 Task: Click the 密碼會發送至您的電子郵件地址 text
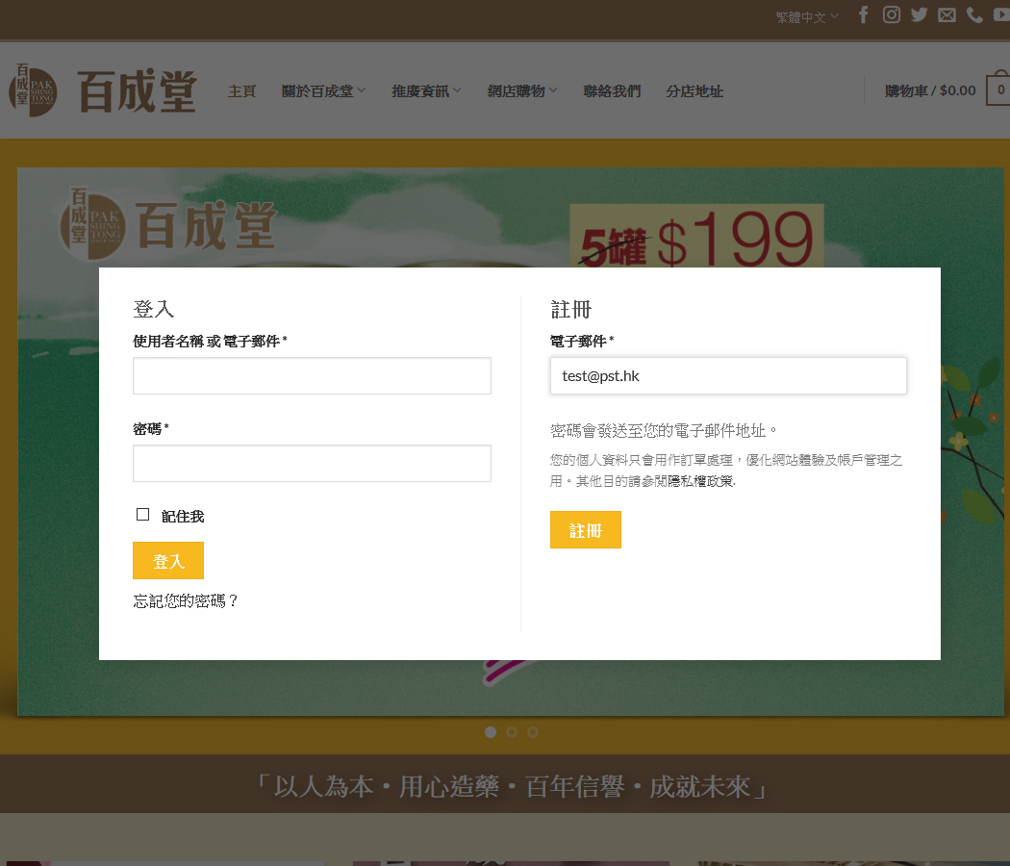pyautogui.click(x=664, y=430)
